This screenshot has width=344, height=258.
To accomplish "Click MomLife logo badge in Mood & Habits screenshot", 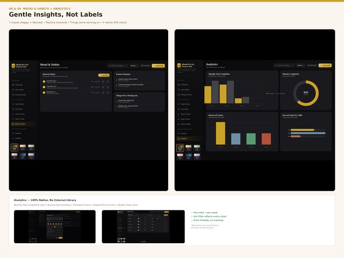I will point(13,65).
